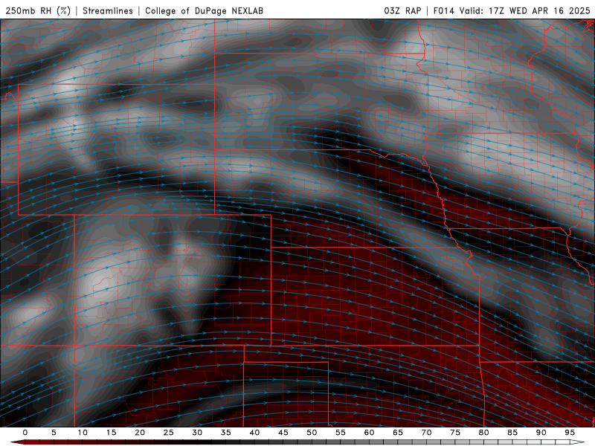Click the '95' label on color scale
This screenshot has height=446, width=595.
(x=570, y=433)
